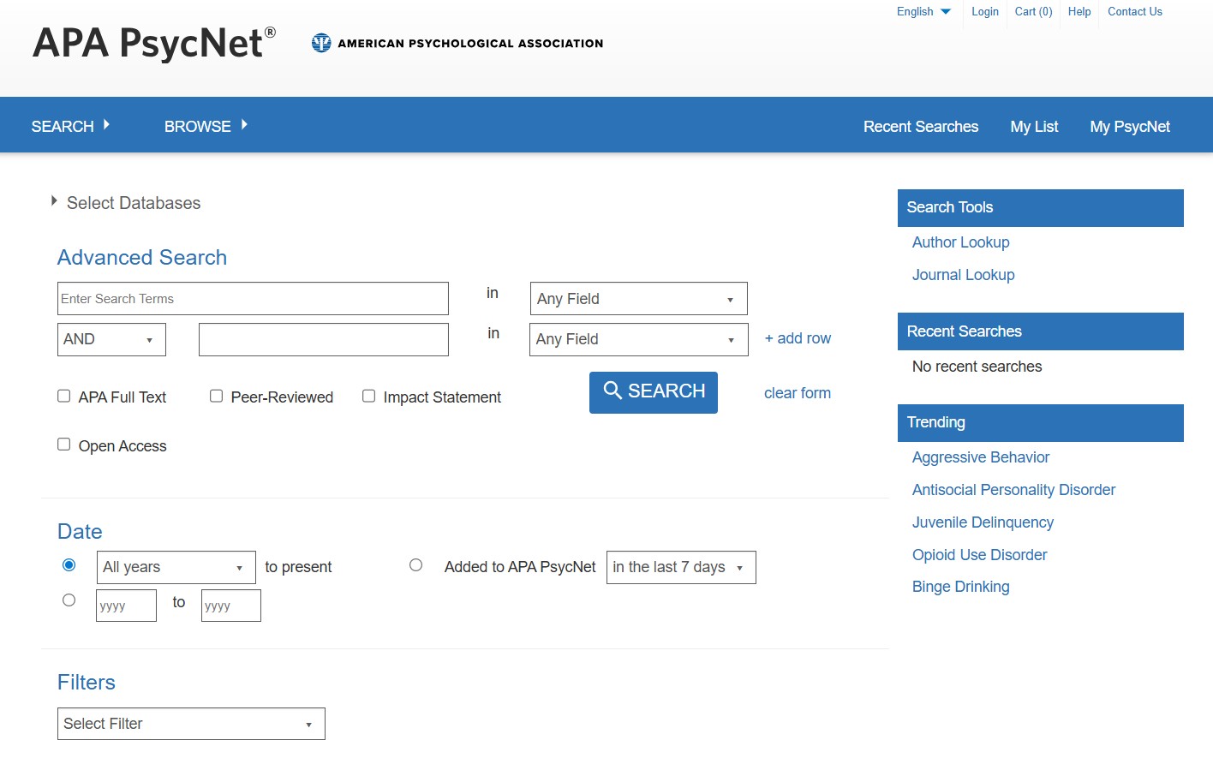Open Author Lookup tool

[960, 242]
